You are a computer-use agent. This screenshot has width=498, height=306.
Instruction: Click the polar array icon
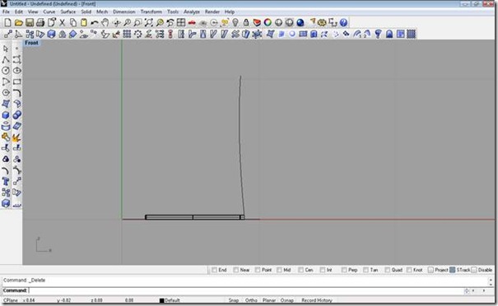137,34
